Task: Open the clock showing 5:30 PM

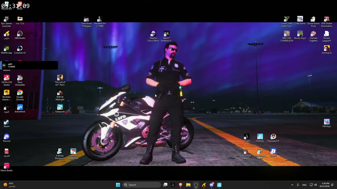Action: click(325, 185)
